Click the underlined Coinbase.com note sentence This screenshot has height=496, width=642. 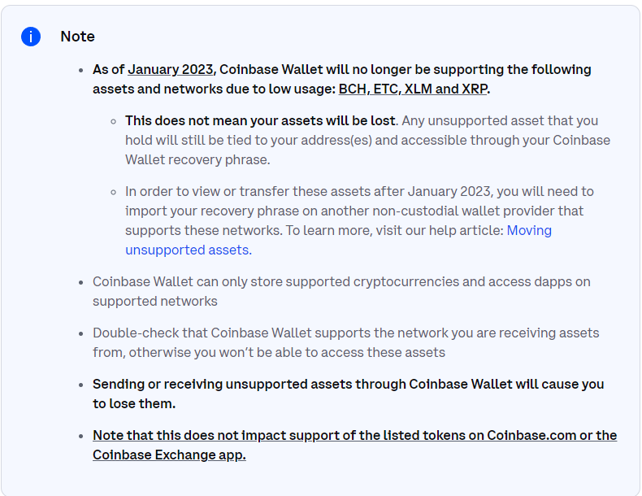pyautogui.click(x=354, y=446)
